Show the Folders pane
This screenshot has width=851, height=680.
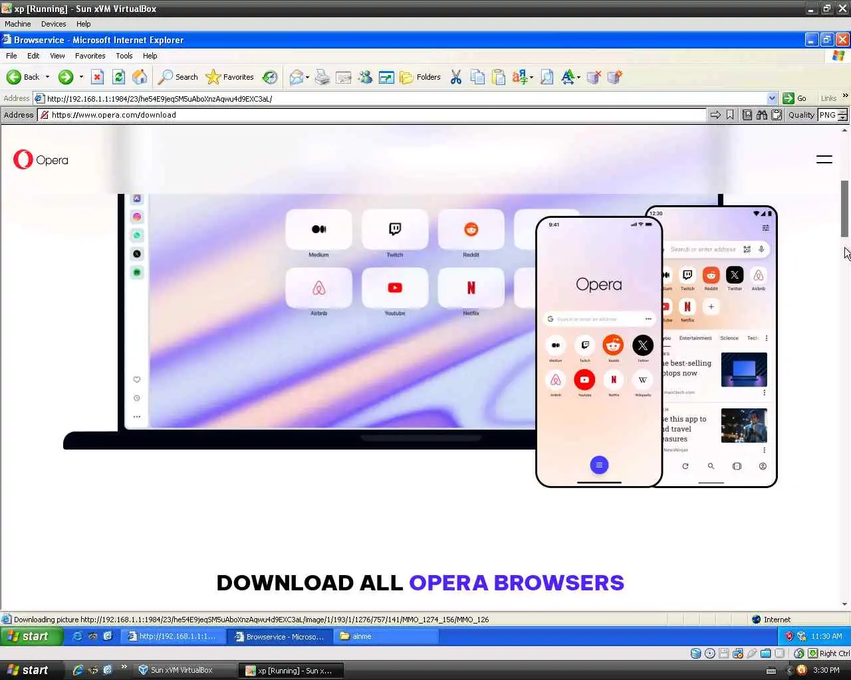tap(420, 78)
